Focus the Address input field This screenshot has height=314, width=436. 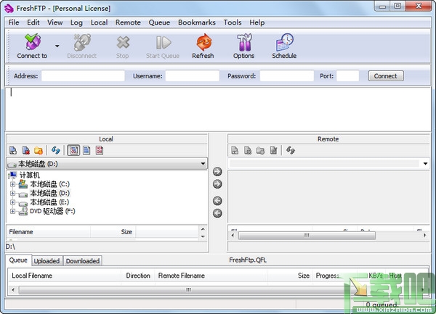coord(83,75)
